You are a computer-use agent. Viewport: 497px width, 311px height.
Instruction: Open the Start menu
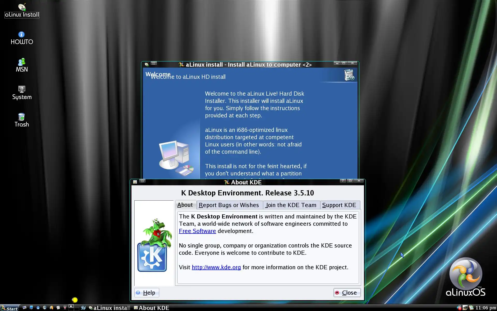10,308
